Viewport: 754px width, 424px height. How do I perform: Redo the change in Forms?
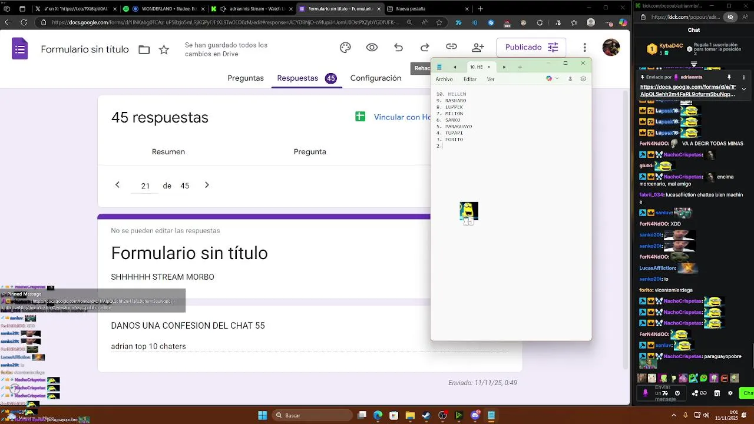pyautogui.click(x=425, y=47)
